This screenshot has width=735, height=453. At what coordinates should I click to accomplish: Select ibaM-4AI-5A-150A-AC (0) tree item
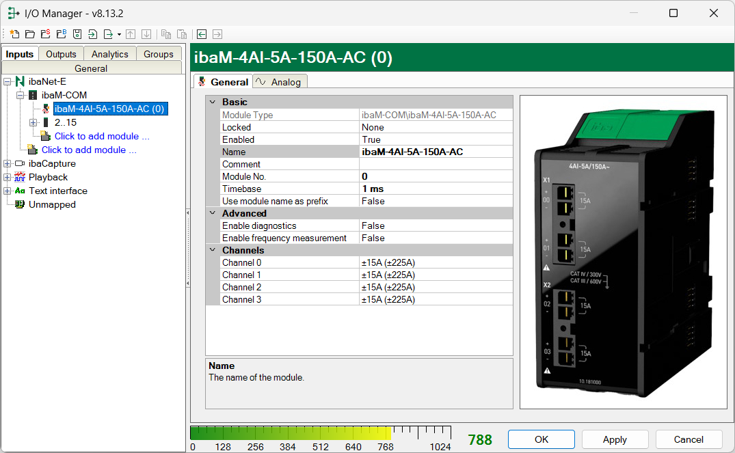click(x=110, y=109)
